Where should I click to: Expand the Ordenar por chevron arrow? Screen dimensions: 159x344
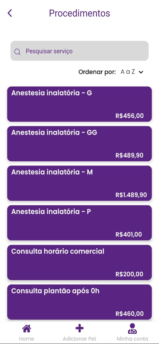[141, 72]
